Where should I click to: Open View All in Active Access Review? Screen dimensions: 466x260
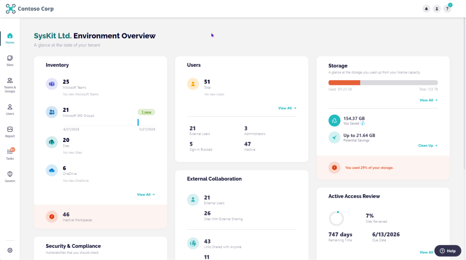pos(426,252)
